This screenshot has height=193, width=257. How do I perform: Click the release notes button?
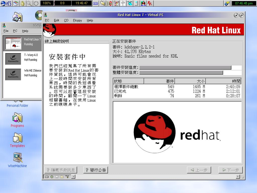(96, 170)
